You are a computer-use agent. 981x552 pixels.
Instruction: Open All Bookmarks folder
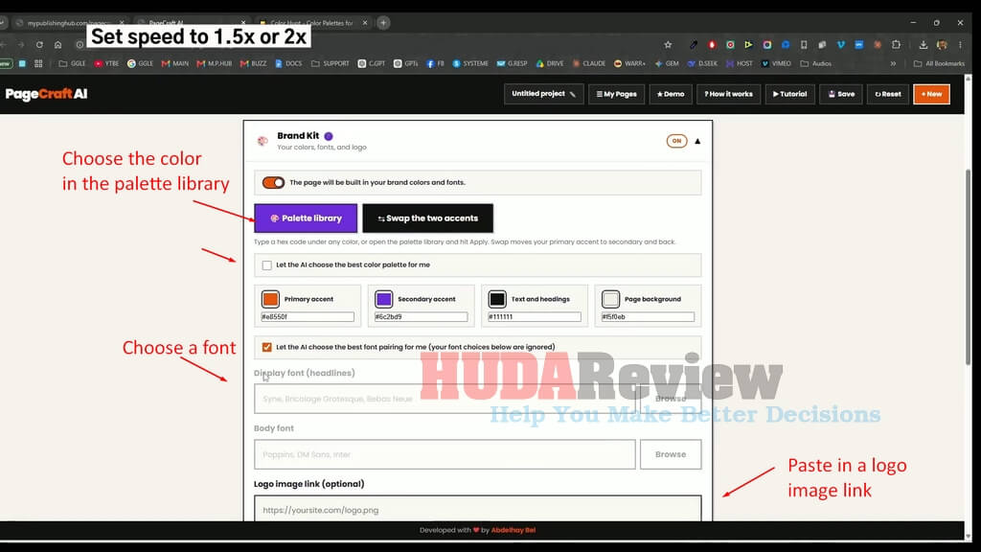click(x=939, y=64)
